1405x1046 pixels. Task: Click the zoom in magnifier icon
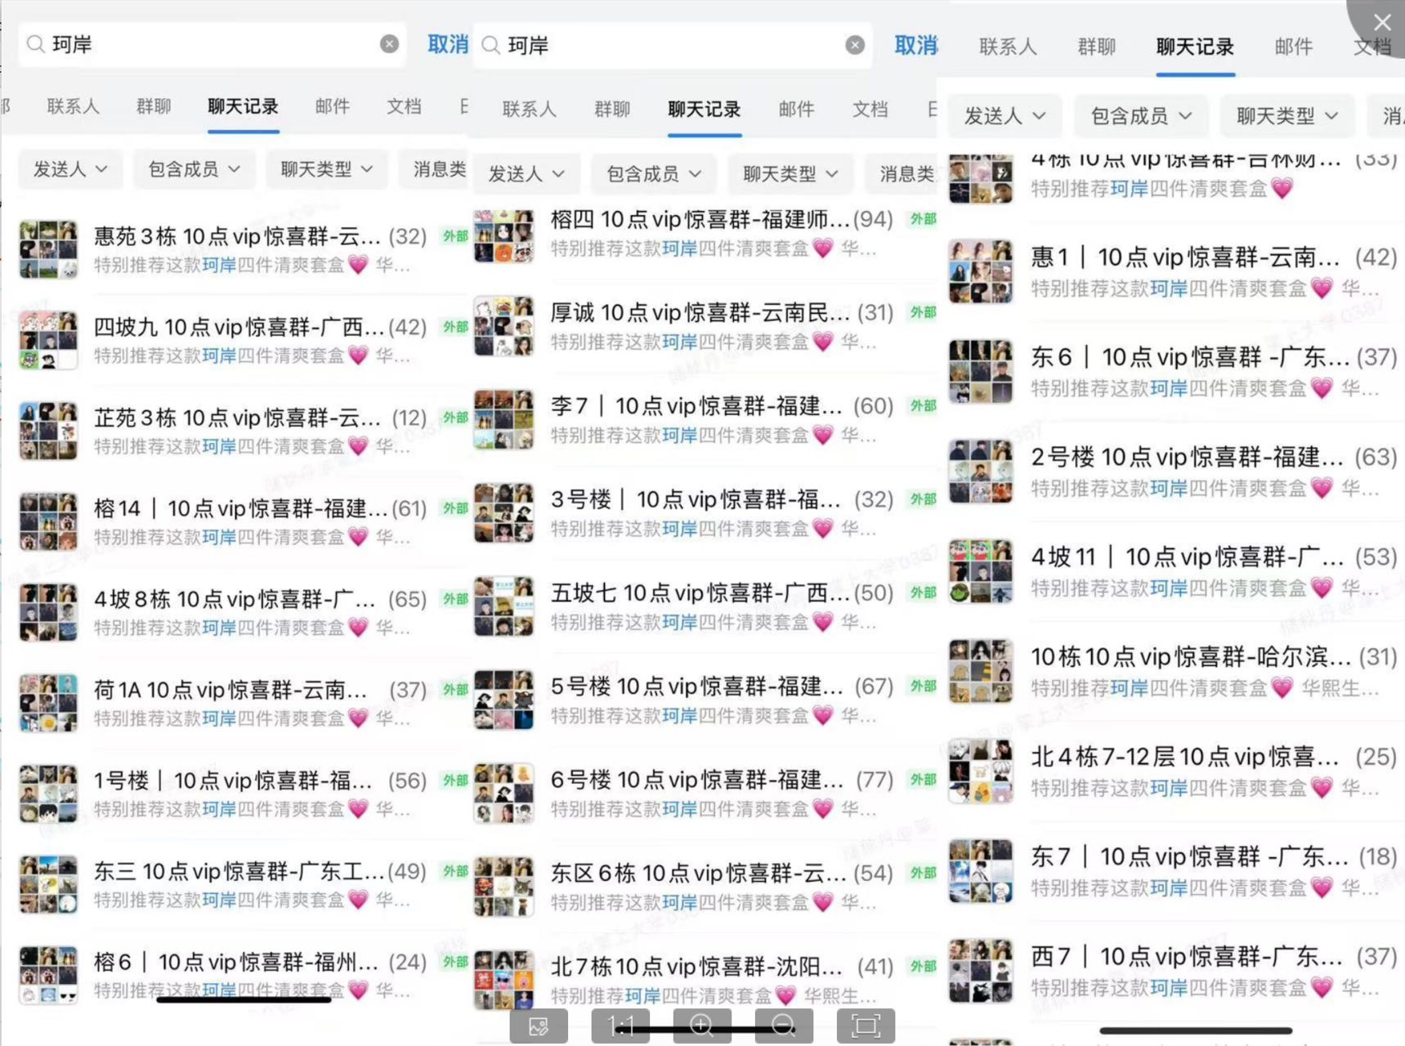coord(702,1025)
